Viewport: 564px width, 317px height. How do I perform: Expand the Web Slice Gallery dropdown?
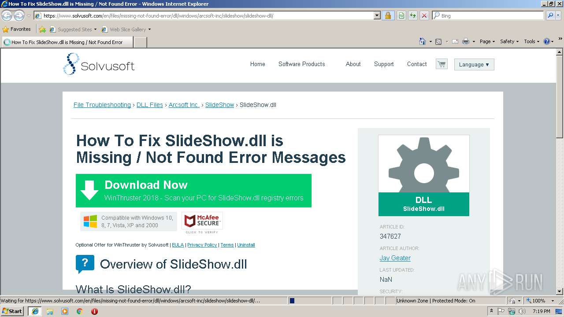(x=149, y=29)
